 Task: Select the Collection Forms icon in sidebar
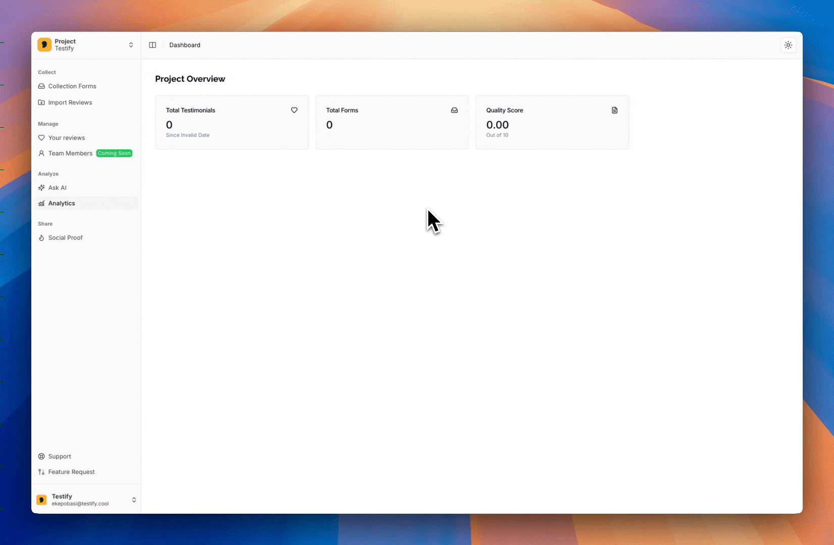coord(42,86)
